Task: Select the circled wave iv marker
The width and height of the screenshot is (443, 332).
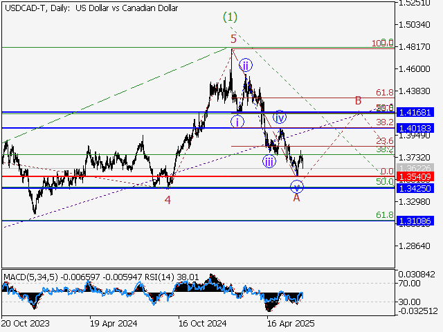Action: (280, 117)
